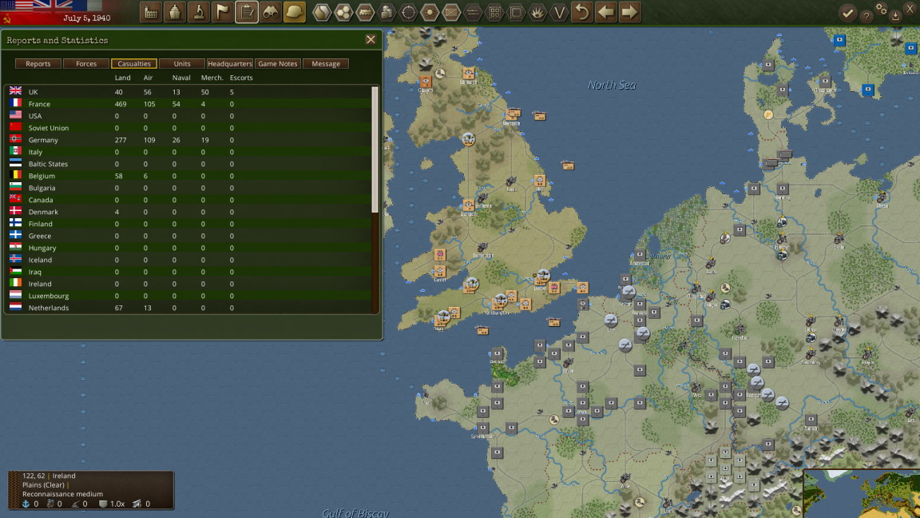Click Germany air casualties value 109
The image size is (920, 518).
tap(149, 140)
